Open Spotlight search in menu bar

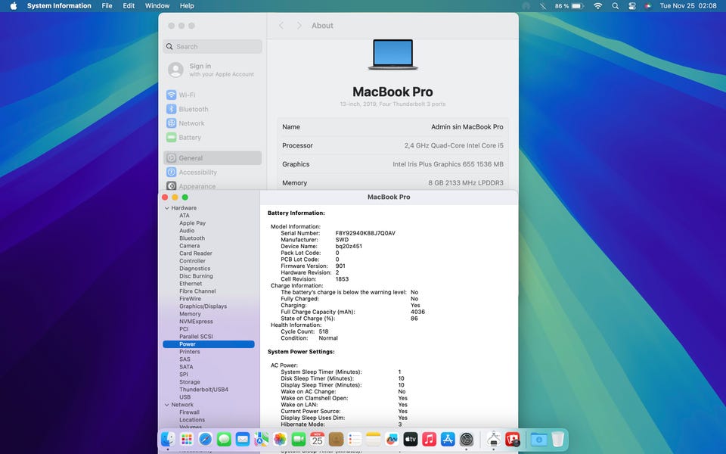tap(615, 6)
